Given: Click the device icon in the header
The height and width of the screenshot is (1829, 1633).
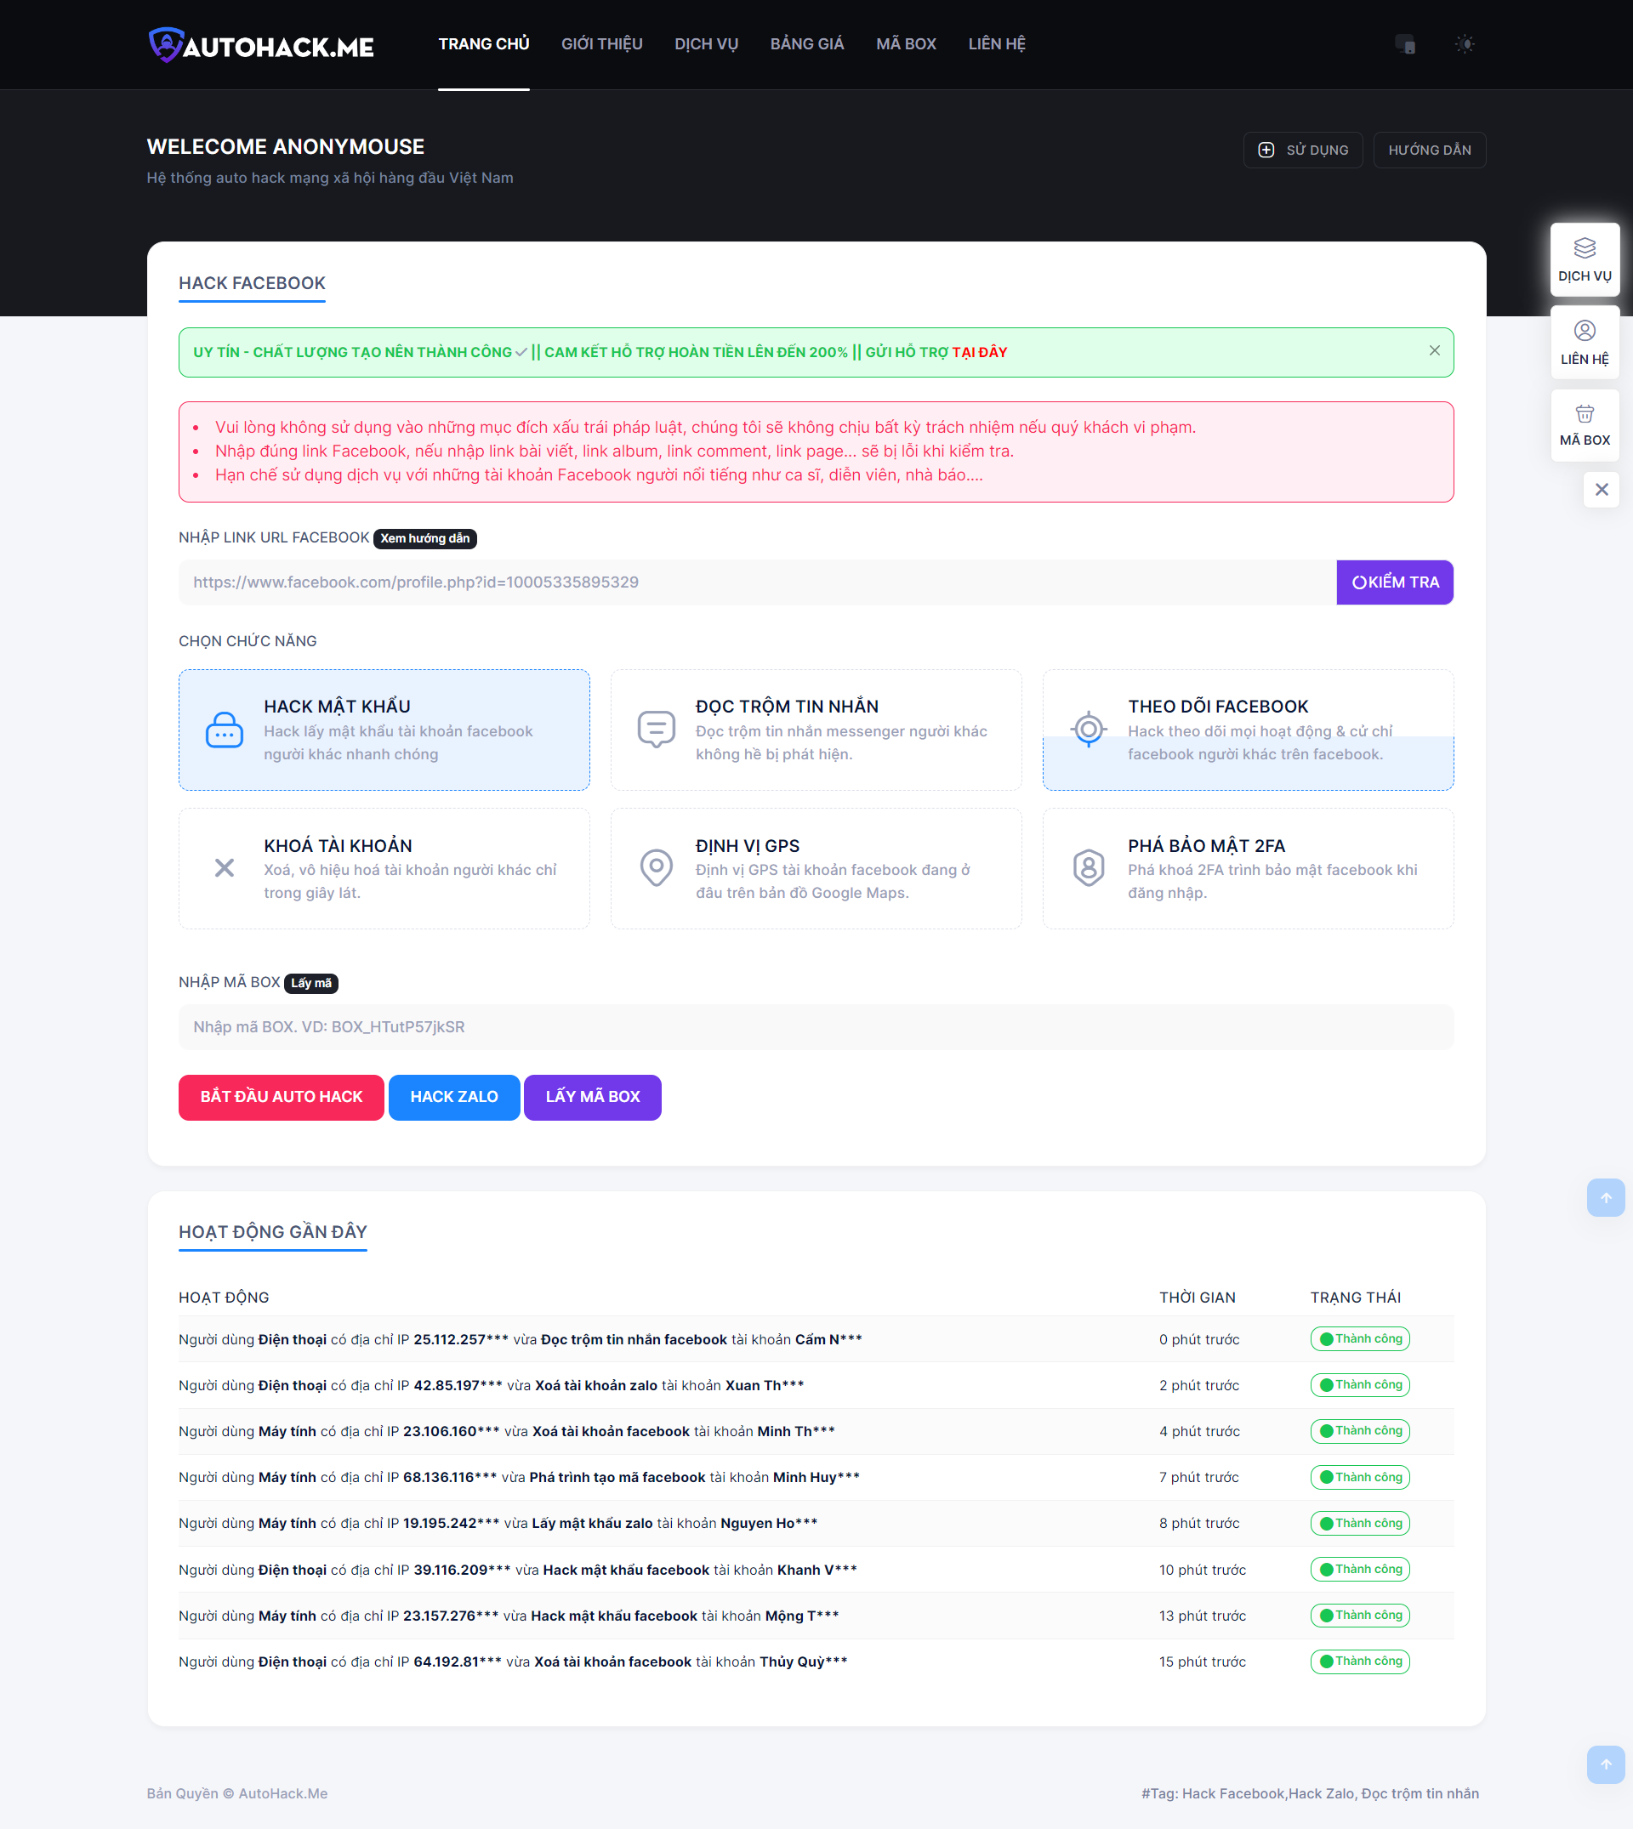Looking at the screenshot, I should click(x=1405, y=44).
